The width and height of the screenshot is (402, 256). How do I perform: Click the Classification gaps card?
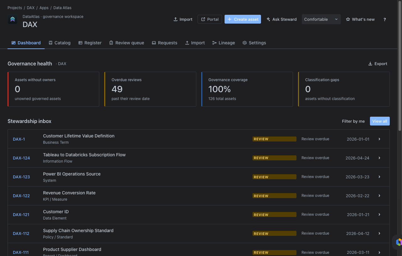tap(344, 89)
